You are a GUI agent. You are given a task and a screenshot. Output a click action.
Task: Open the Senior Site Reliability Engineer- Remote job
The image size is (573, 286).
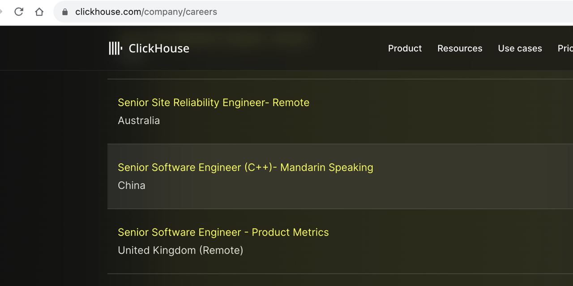click(214, 102)
